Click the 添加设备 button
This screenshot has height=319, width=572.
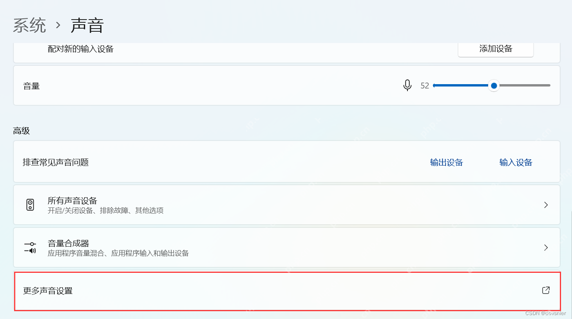coord(496,49)
